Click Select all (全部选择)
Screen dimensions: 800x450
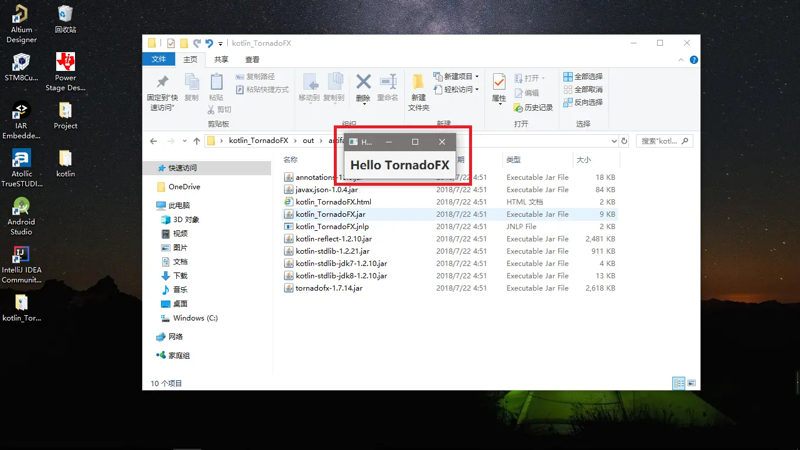click(x=583, y=77)
